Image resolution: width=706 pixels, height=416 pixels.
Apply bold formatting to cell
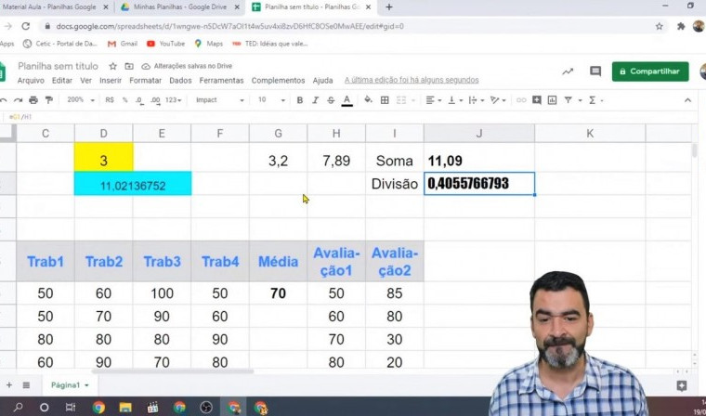coord(300,100)
